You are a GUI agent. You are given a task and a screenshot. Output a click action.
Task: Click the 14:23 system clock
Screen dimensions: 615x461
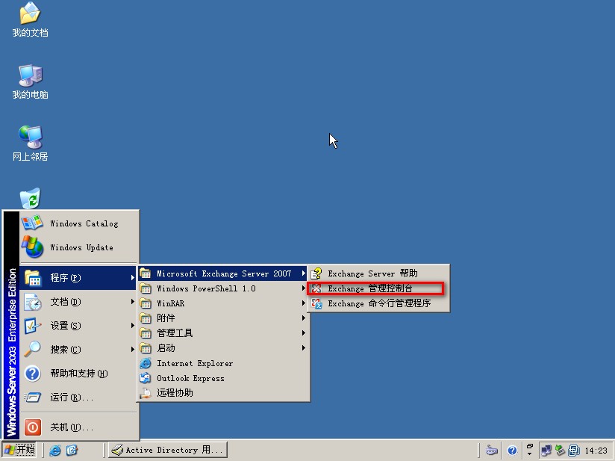(596, 451)
